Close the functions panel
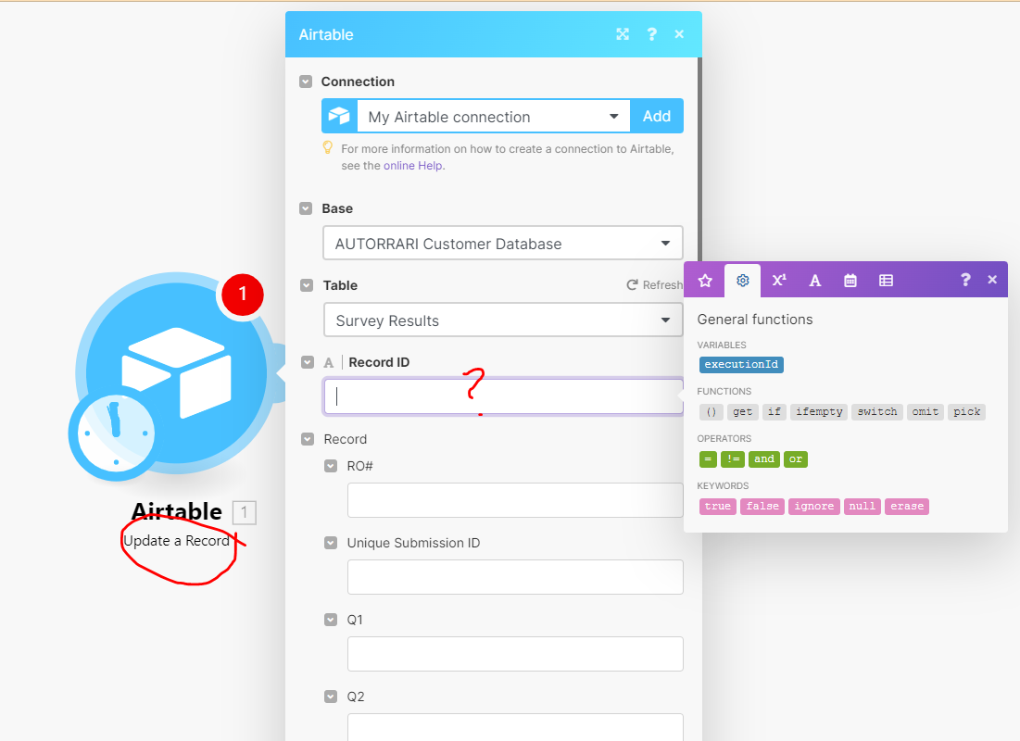The image size is (1020, 741). click(992, 280)
